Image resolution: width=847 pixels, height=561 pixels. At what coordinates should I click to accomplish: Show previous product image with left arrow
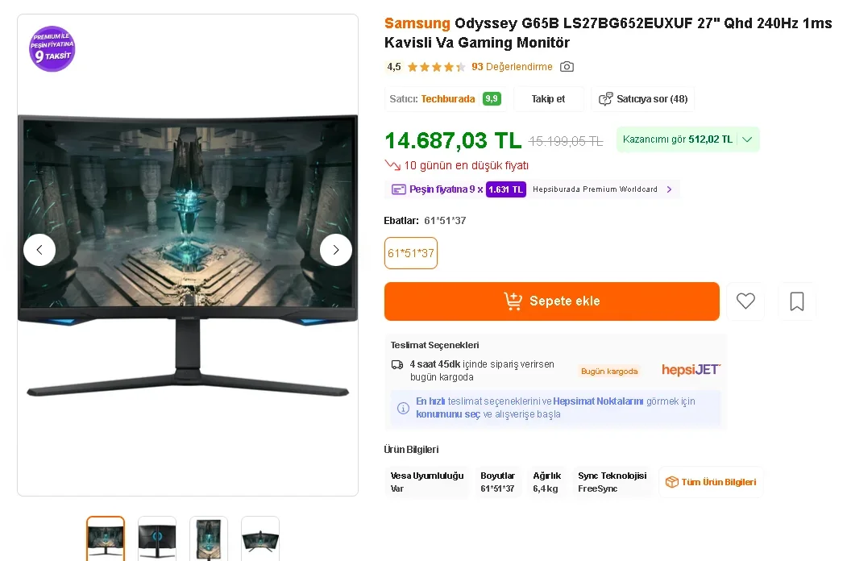(x=39, y=250)
